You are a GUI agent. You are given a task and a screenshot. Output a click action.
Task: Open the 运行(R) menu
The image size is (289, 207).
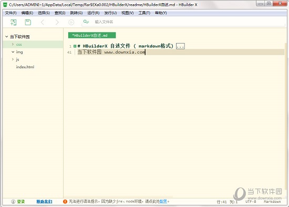pyautogui.click(x=94, y=13)
